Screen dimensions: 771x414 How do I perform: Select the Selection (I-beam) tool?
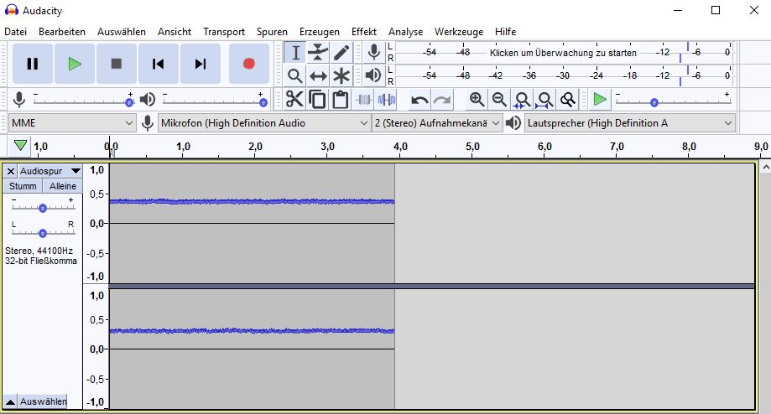coord(295,53)
